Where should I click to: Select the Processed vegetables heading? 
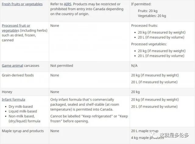click(x=149, y=44)
